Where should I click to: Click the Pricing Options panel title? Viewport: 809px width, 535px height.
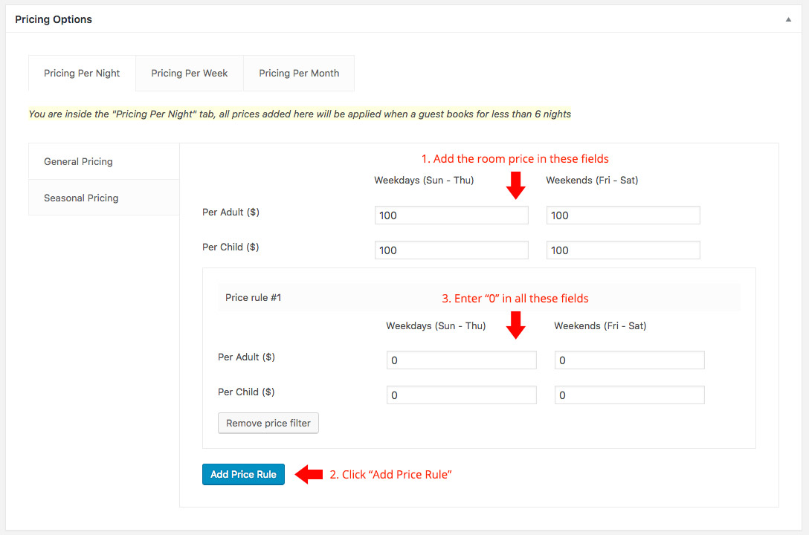point(54,20)
